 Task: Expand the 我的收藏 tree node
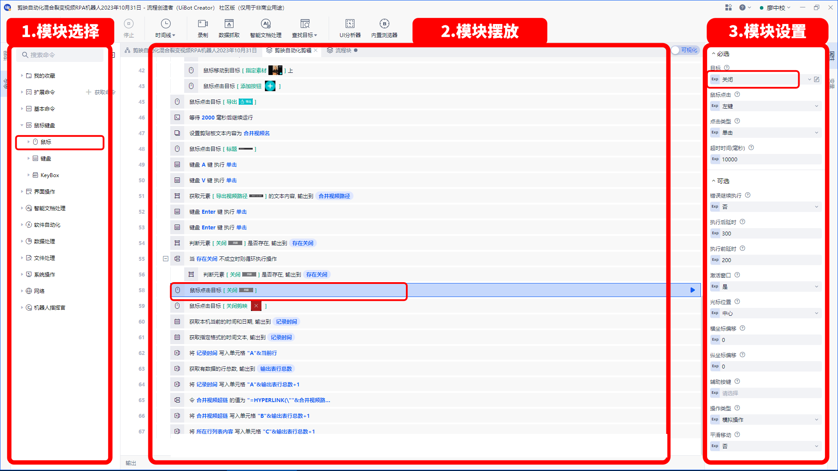point(22,75)
